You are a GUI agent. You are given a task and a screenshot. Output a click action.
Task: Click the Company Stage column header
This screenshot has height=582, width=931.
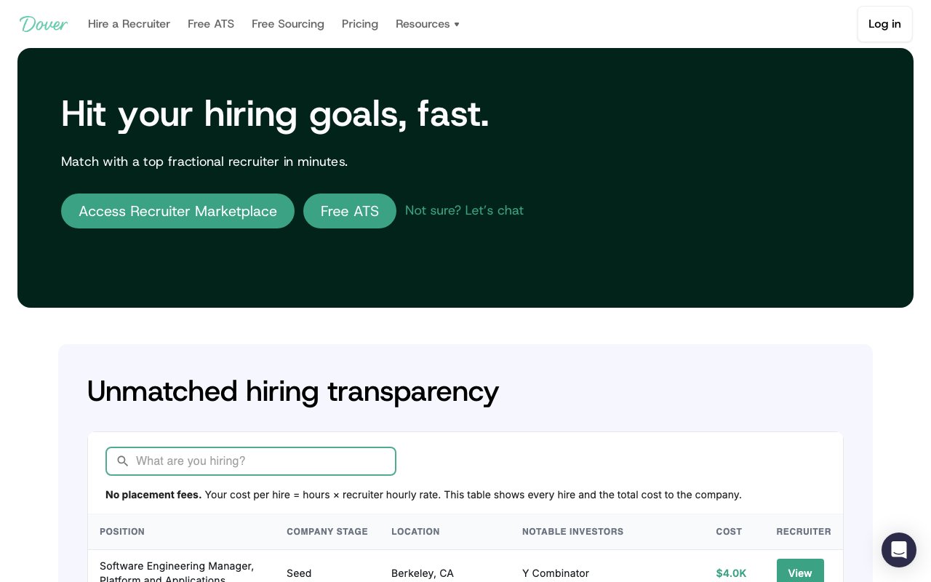tap(327, 532)
